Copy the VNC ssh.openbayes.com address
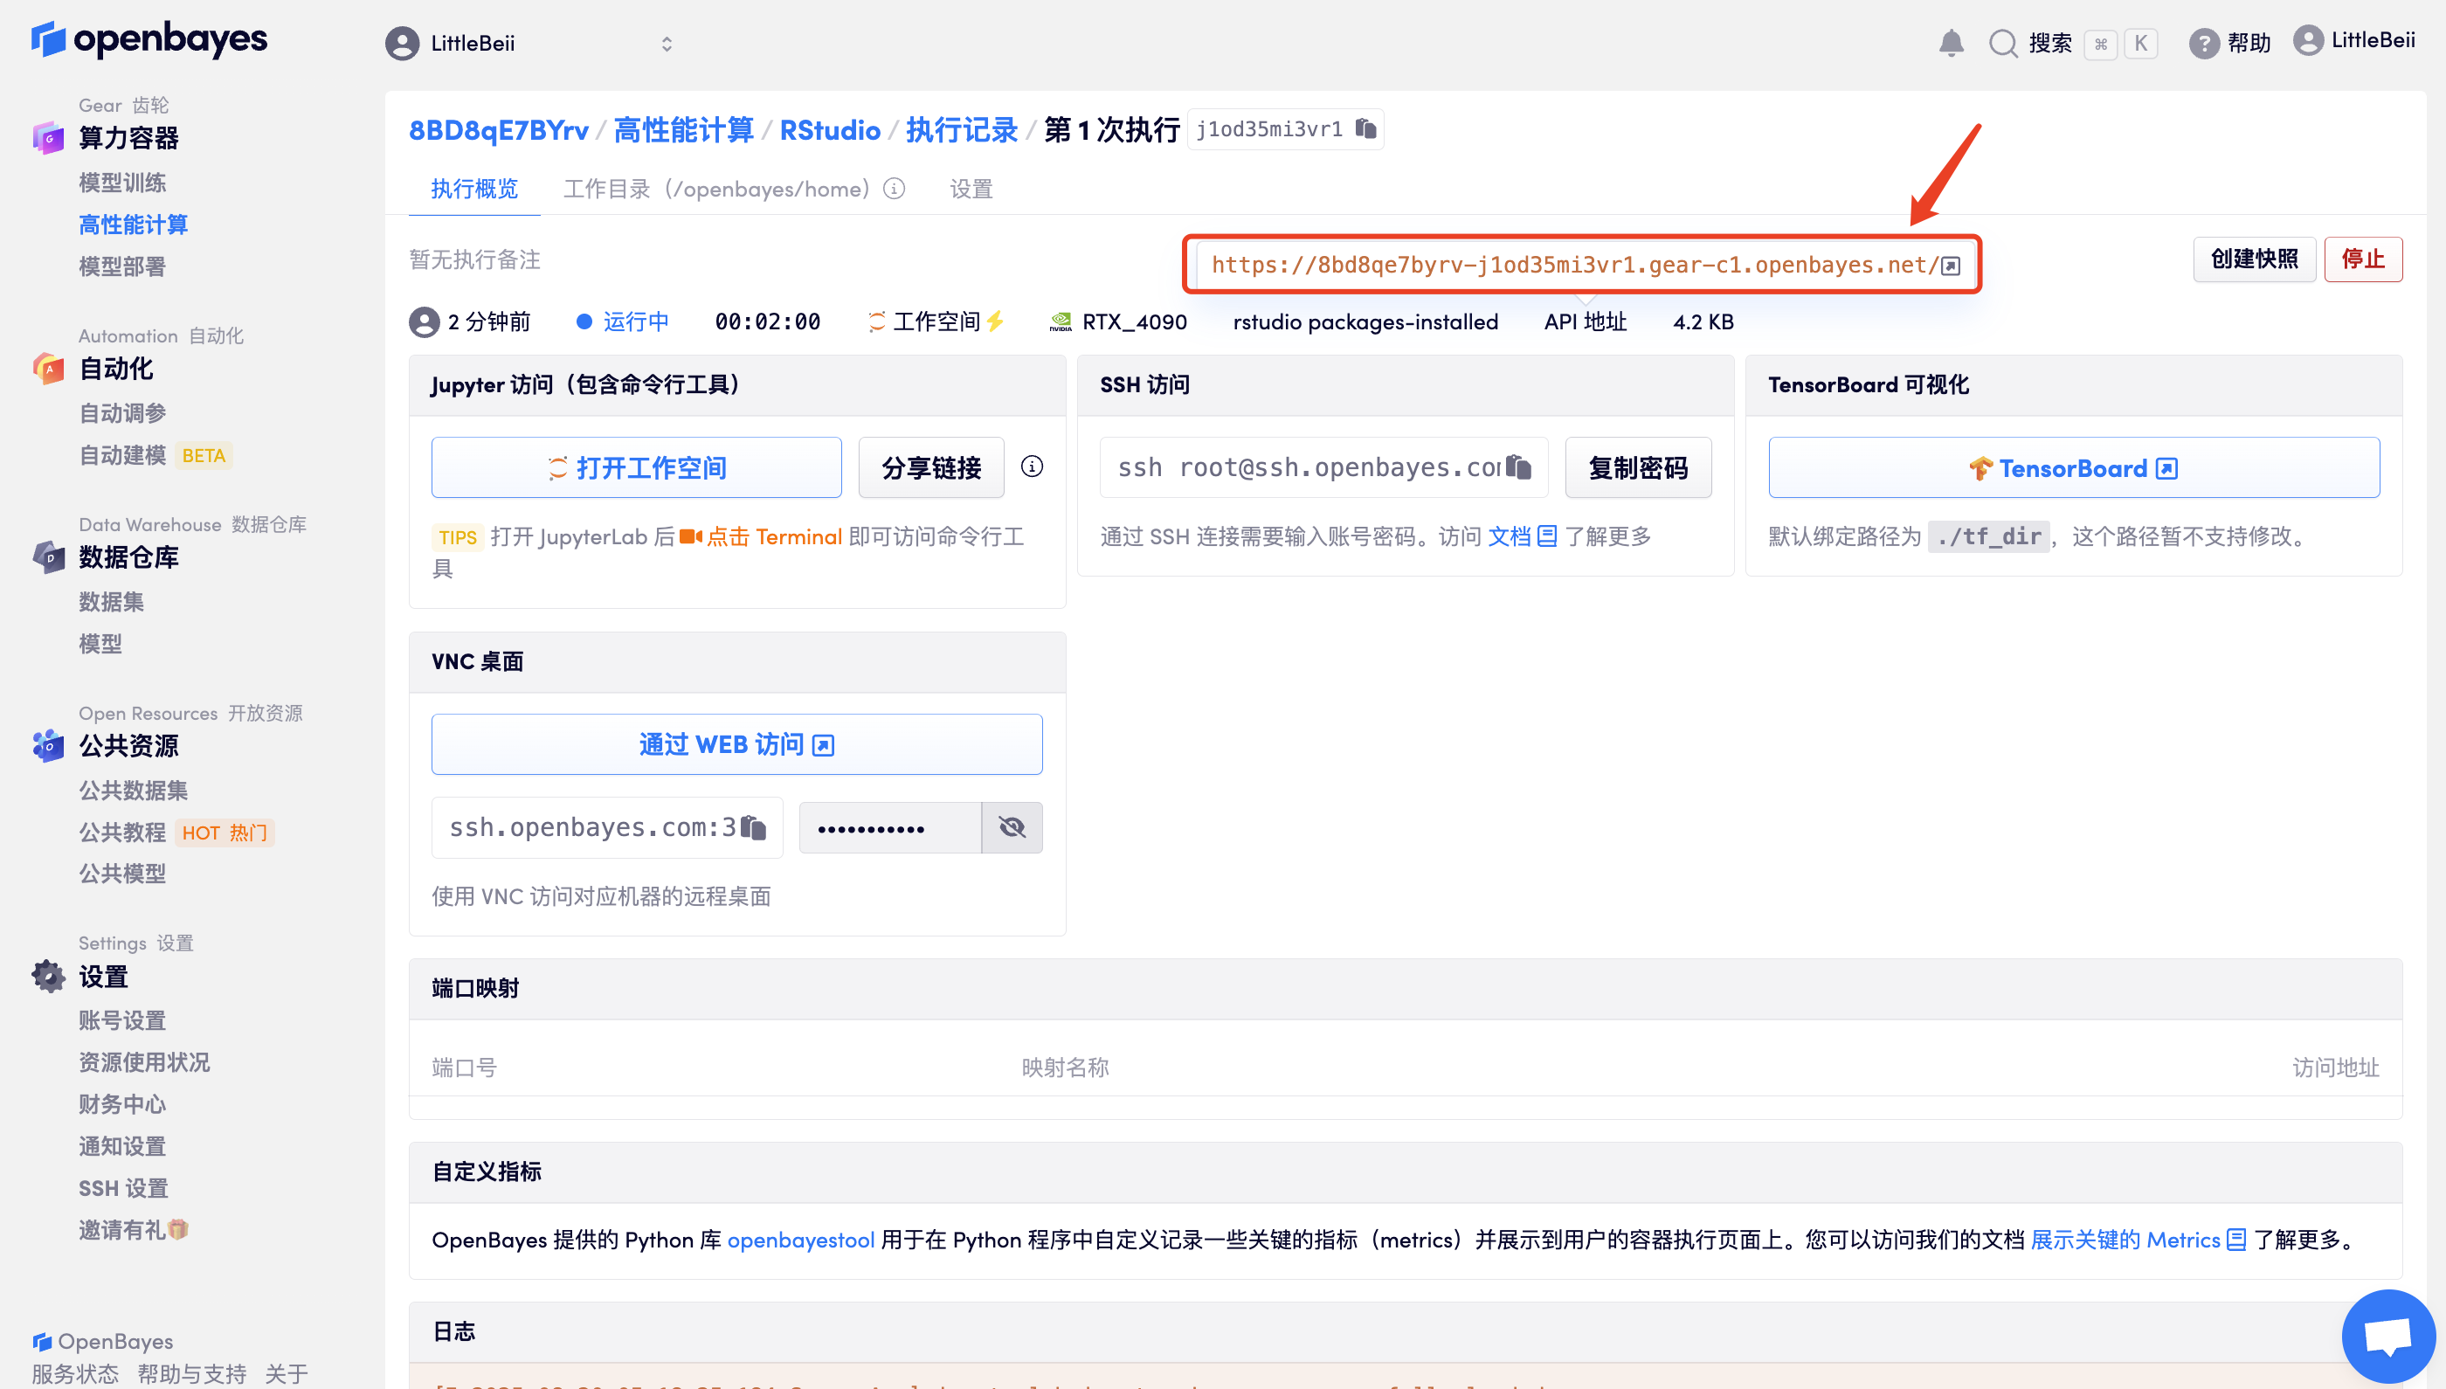The height and width of the screenshot is (1389, 2446). 754,827
